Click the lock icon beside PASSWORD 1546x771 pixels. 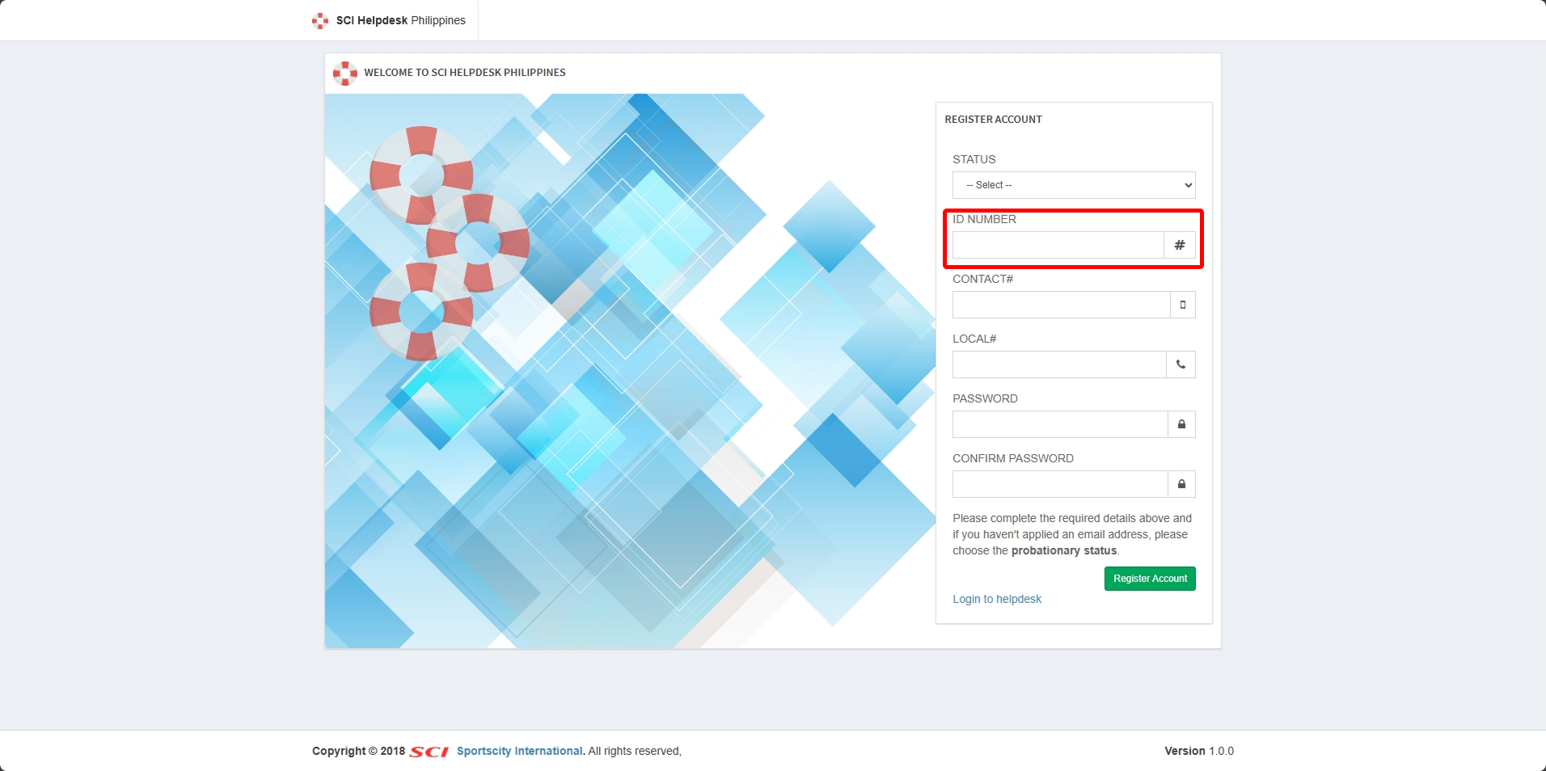click(1181, 424)
